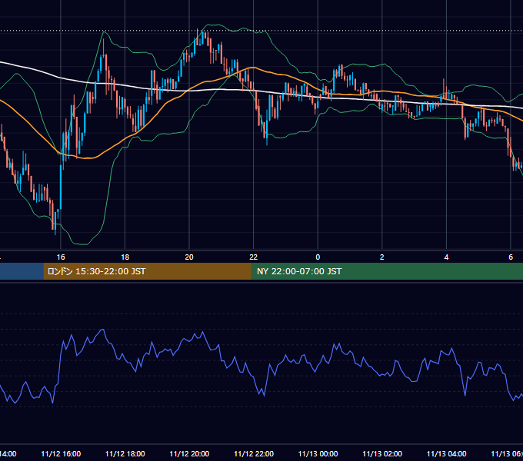The height and width of the screenshot is (461, 523).
Task: Select the NY 22:00-07:00 JST session bar
Action: [387, 271]
